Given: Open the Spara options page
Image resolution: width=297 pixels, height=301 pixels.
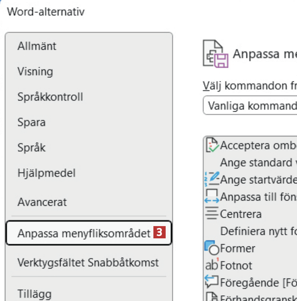Looking at the screenshot, I should (x=32, y=122).
